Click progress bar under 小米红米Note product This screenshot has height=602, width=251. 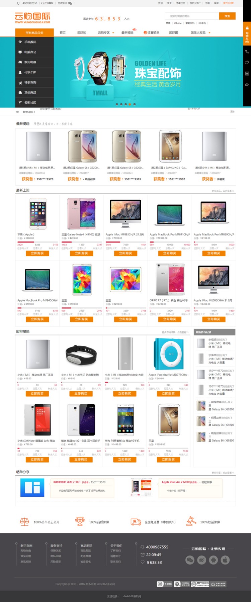point(37,448)
